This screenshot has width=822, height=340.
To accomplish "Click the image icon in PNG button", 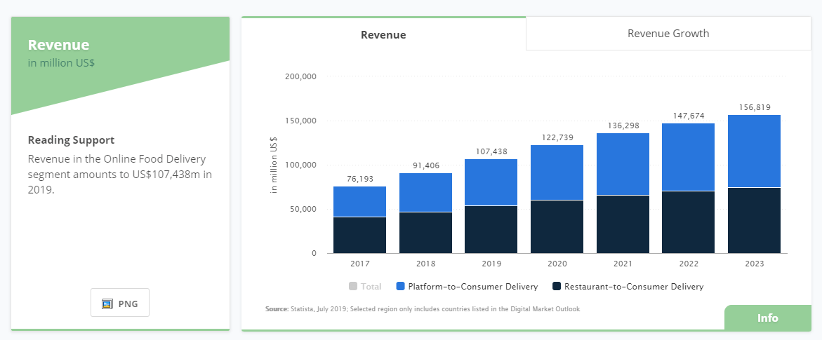I will pyautogui.click(x=107, y=304).
